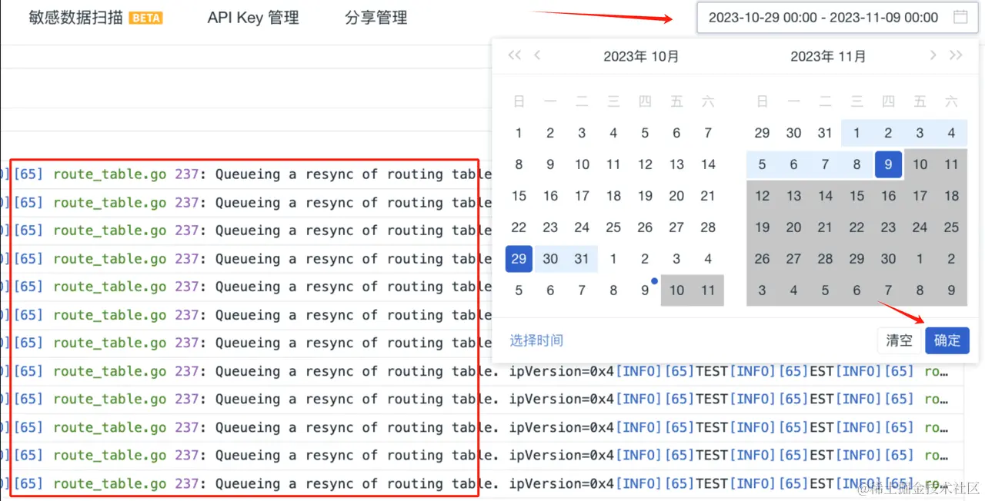Click the BETA badge
Image resolution: width=985 pixels, height=501 pixels.
point(145,18)
